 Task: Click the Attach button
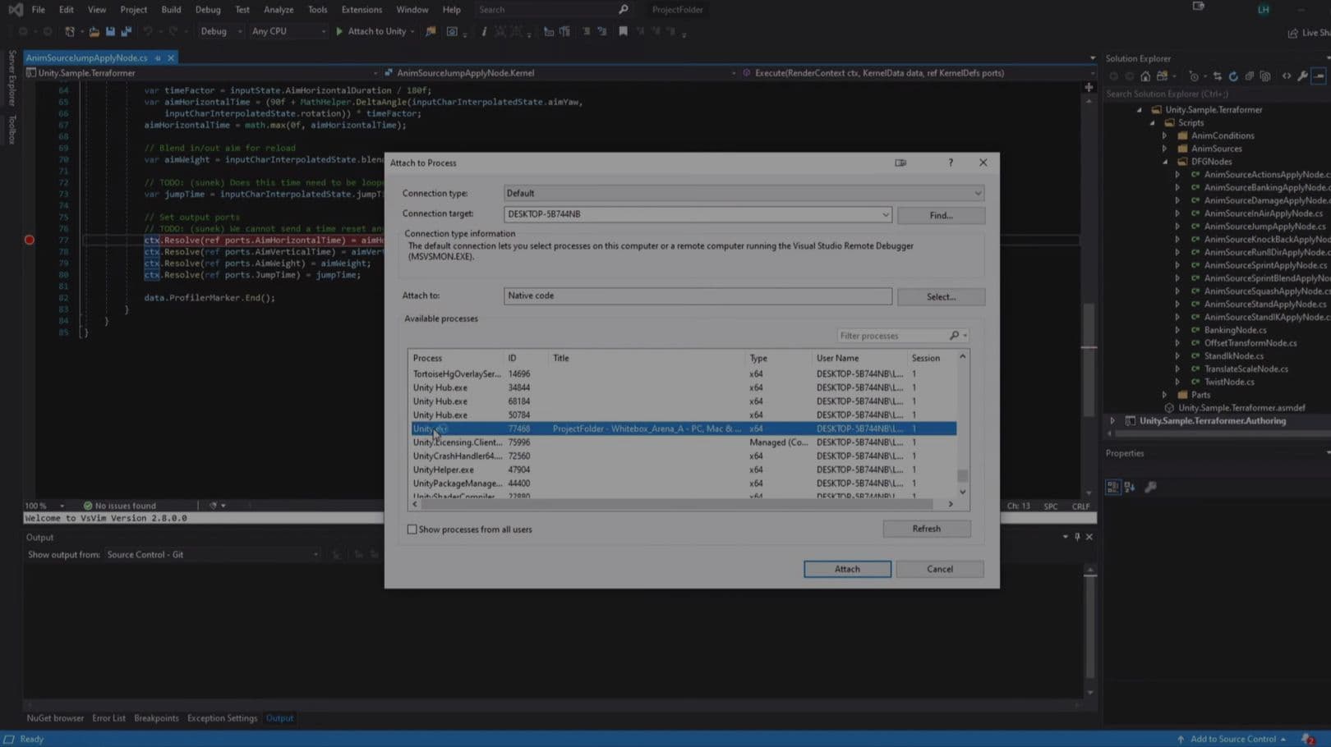pos(847,569)
